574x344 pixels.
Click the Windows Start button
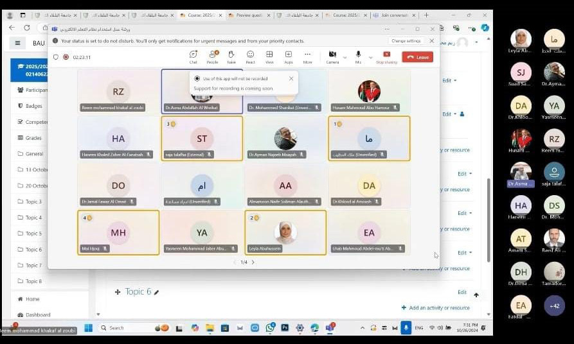[88, 328]
